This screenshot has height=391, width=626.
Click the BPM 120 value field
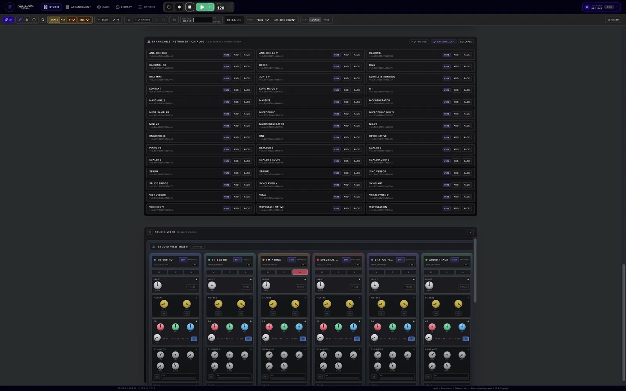[221, 8]
